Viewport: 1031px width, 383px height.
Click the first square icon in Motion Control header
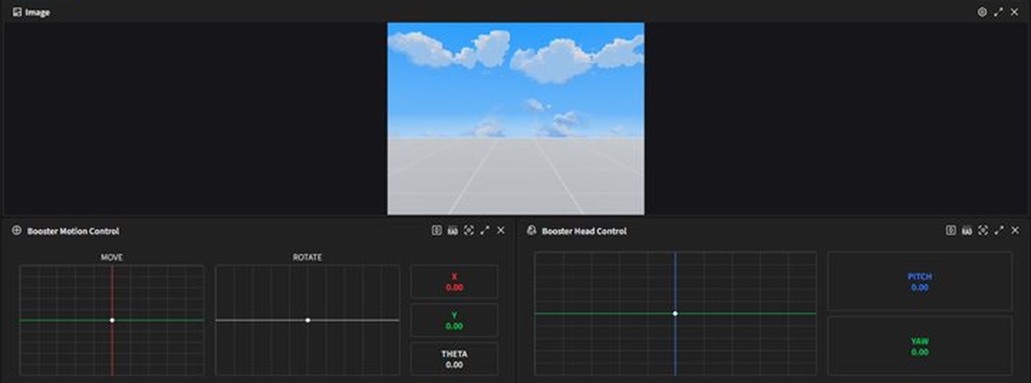437,230
